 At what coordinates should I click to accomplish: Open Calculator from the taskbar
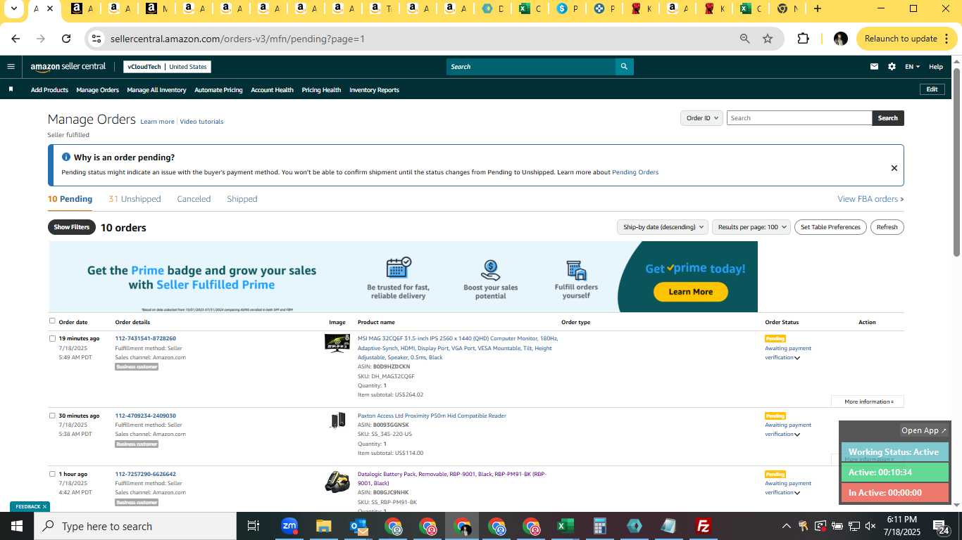599,526
